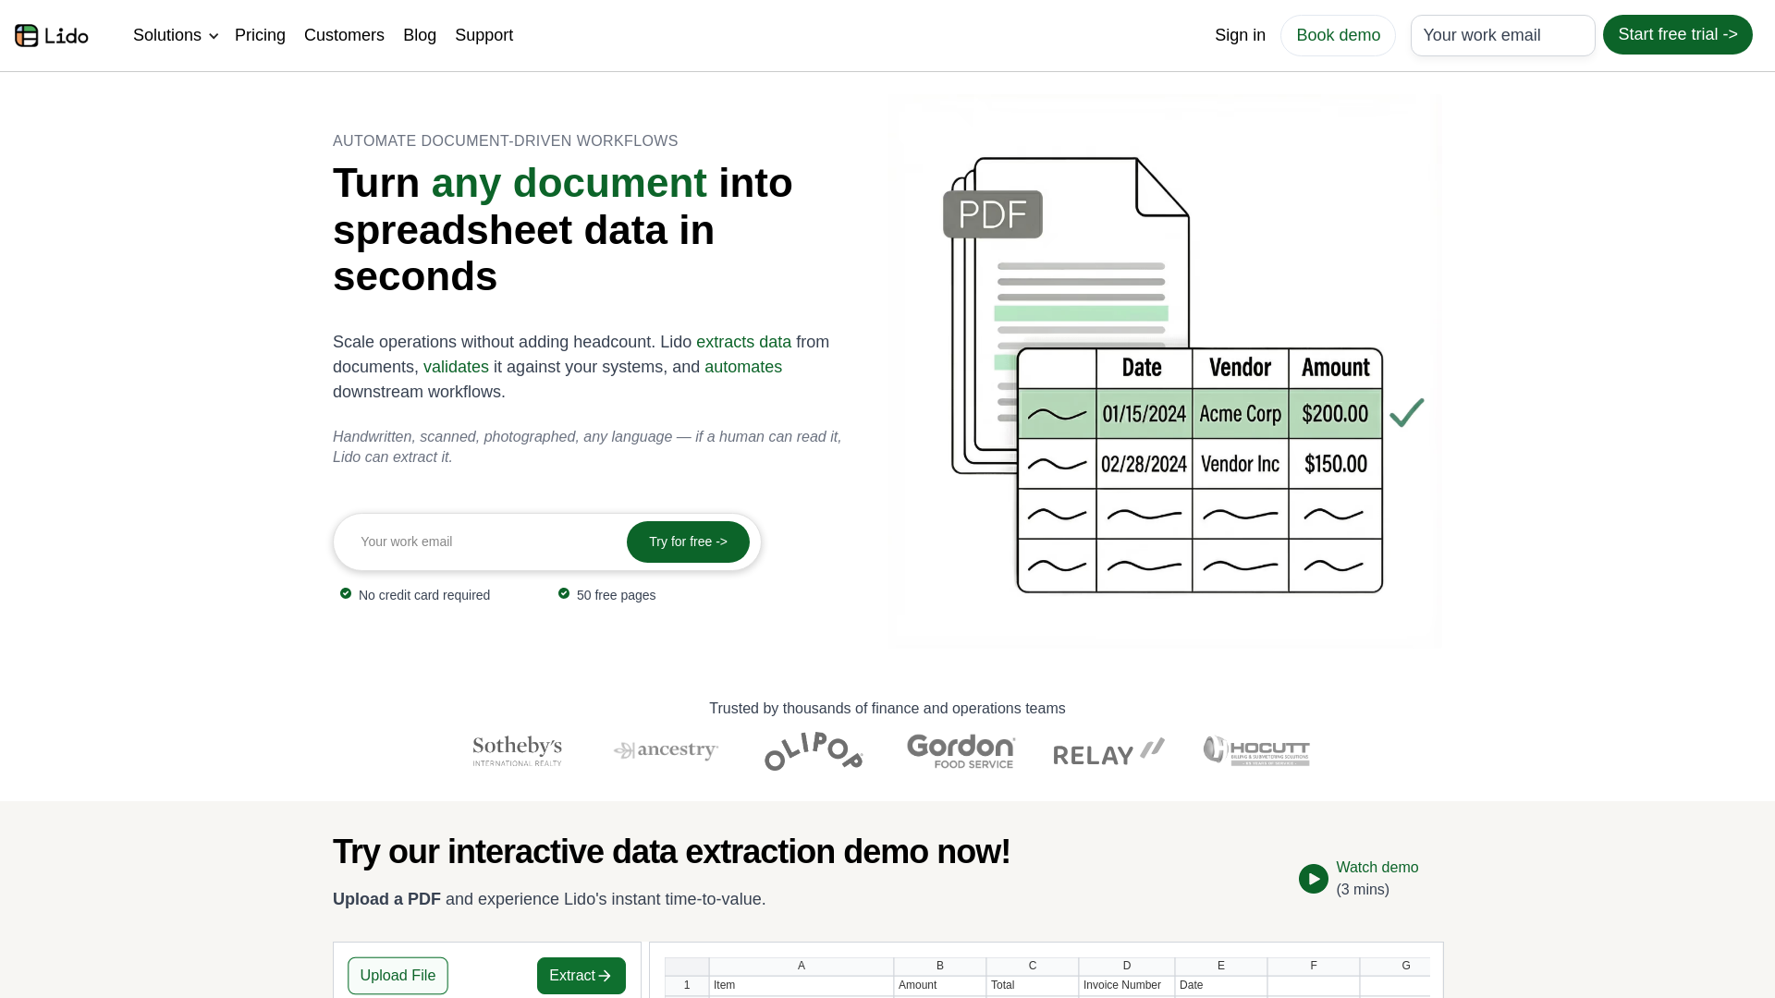Click the 'Total' spreadsheet cell
This screenshot has width=1775, height=998.
(1033, 985)
